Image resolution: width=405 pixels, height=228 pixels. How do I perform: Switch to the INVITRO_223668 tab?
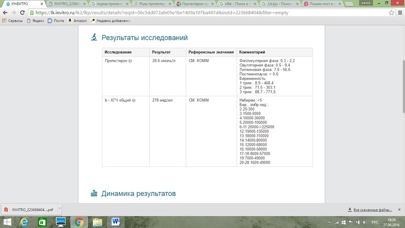[66, 4]
